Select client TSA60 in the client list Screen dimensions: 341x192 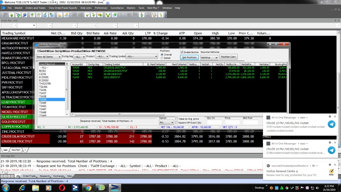pyautogui.click(x=52, y=103)
